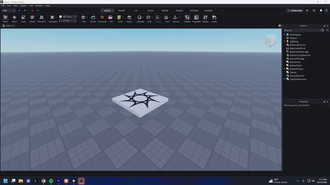Start playtest with the Play button
The height and width of the screenshot is (185, 330).
coord(20,10)
